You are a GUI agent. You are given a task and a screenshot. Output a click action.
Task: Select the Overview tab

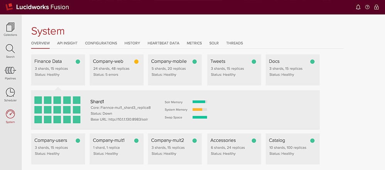pyautogui.click(x=41, y=43)
